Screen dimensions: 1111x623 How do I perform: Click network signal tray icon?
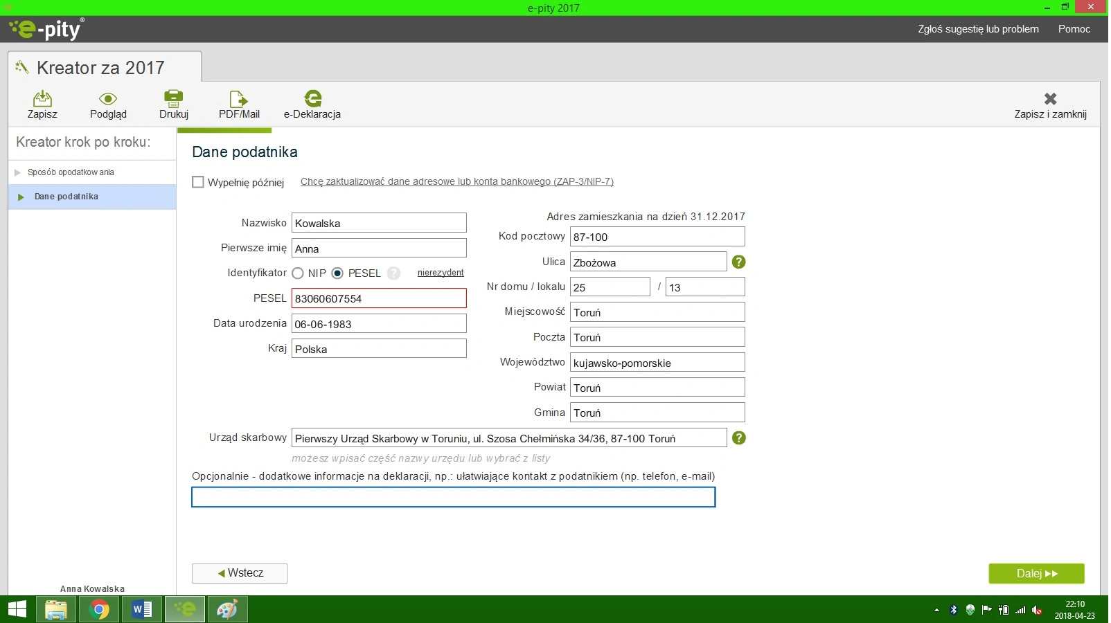pos(1020,610)
